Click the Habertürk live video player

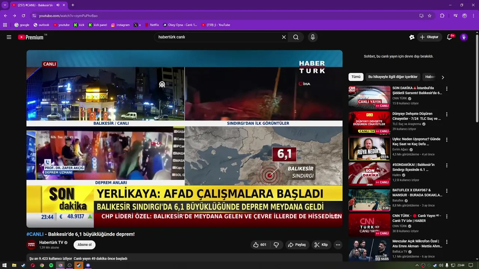coord(184,139)
